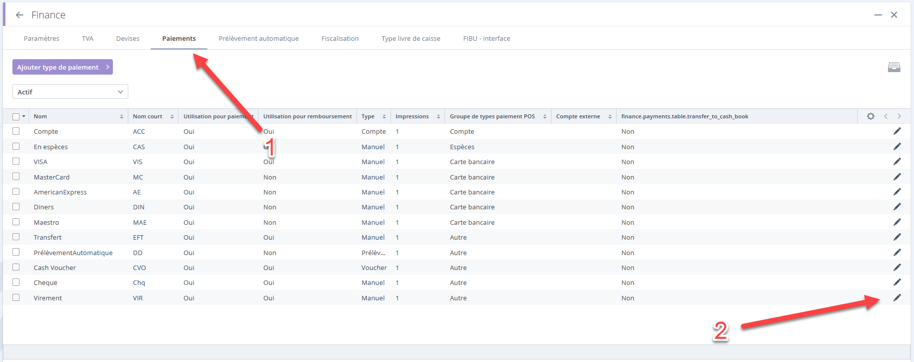
Task: Sort by Nom court column
Action: coord(172,116)
